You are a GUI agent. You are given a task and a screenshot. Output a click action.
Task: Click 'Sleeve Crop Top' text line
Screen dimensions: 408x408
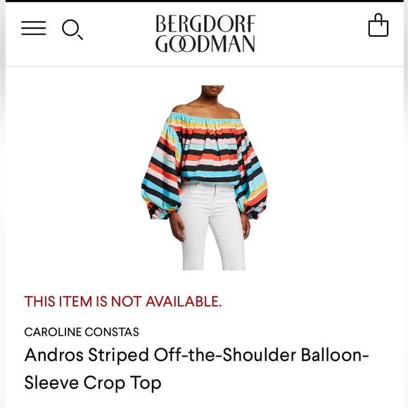point(93,383)
